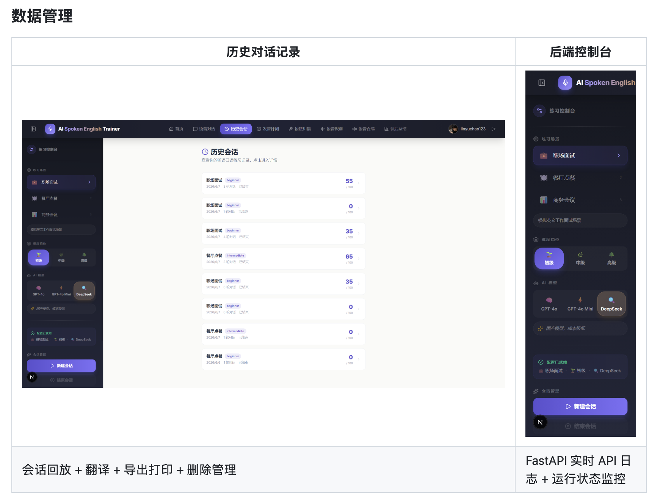Click microphone logo in 历史对话记录 screenshot navbar
649x499 pixels.
[50, 129]
